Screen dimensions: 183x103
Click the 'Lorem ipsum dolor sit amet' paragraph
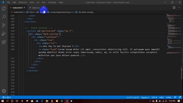click(99, 52)
